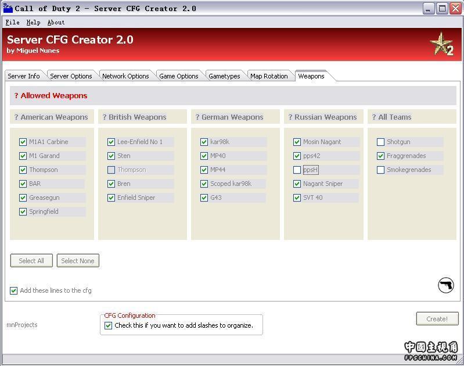The width and height of the screenshot is (464, 366).
Task: Toggle the Lee-Enfield No 1 checkbox
Action: [x=111, y=142]
